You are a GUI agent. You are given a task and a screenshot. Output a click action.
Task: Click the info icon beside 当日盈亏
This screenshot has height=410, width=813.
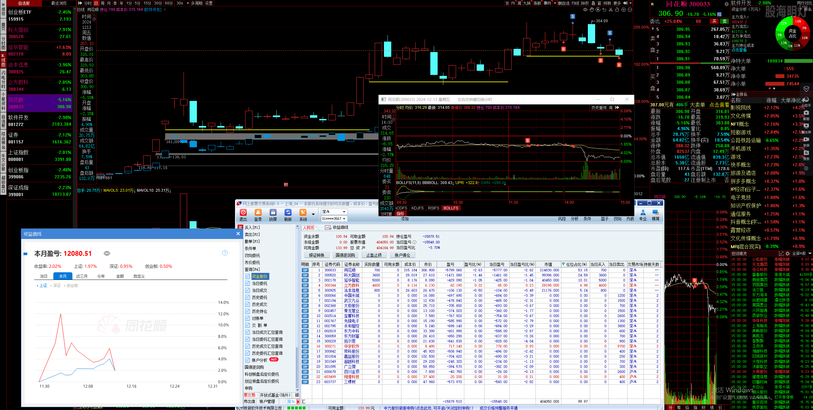point(414,242)
